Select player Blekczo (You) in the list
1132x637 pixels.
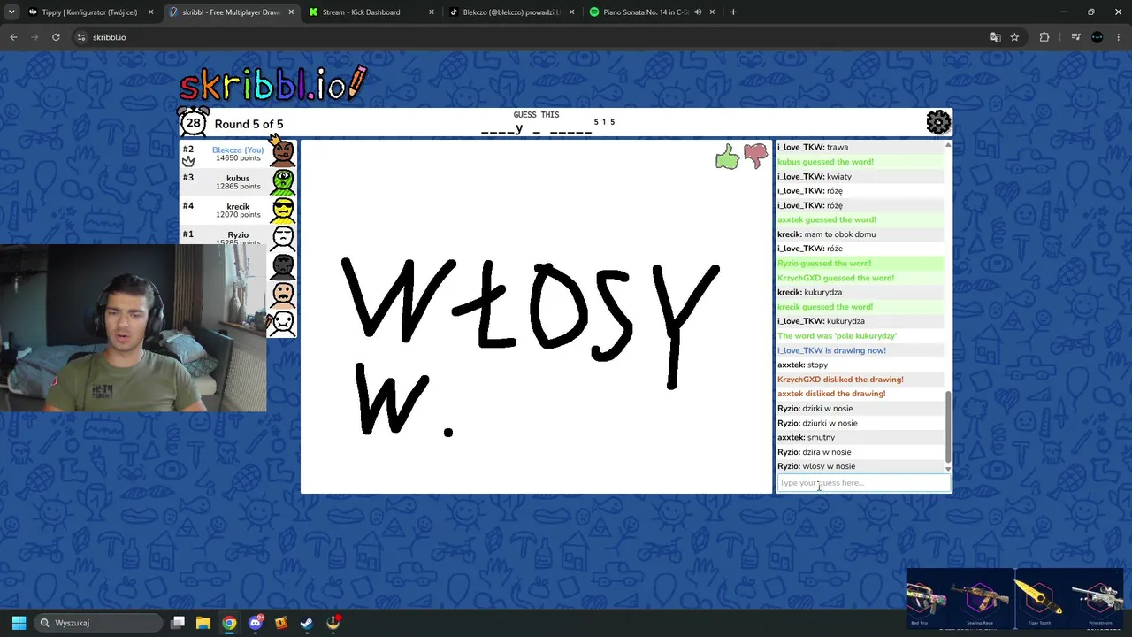238,154
